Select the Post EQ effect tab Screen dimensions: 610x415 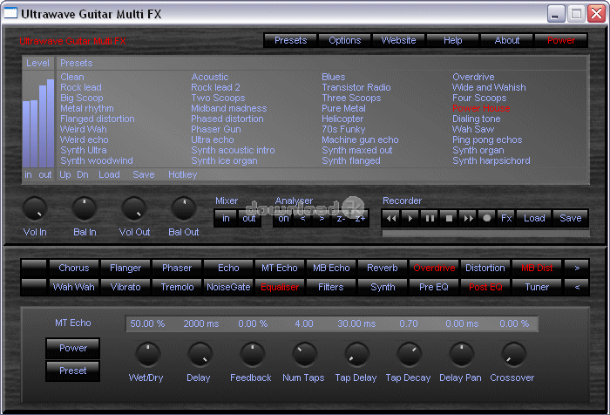(485, 288)
